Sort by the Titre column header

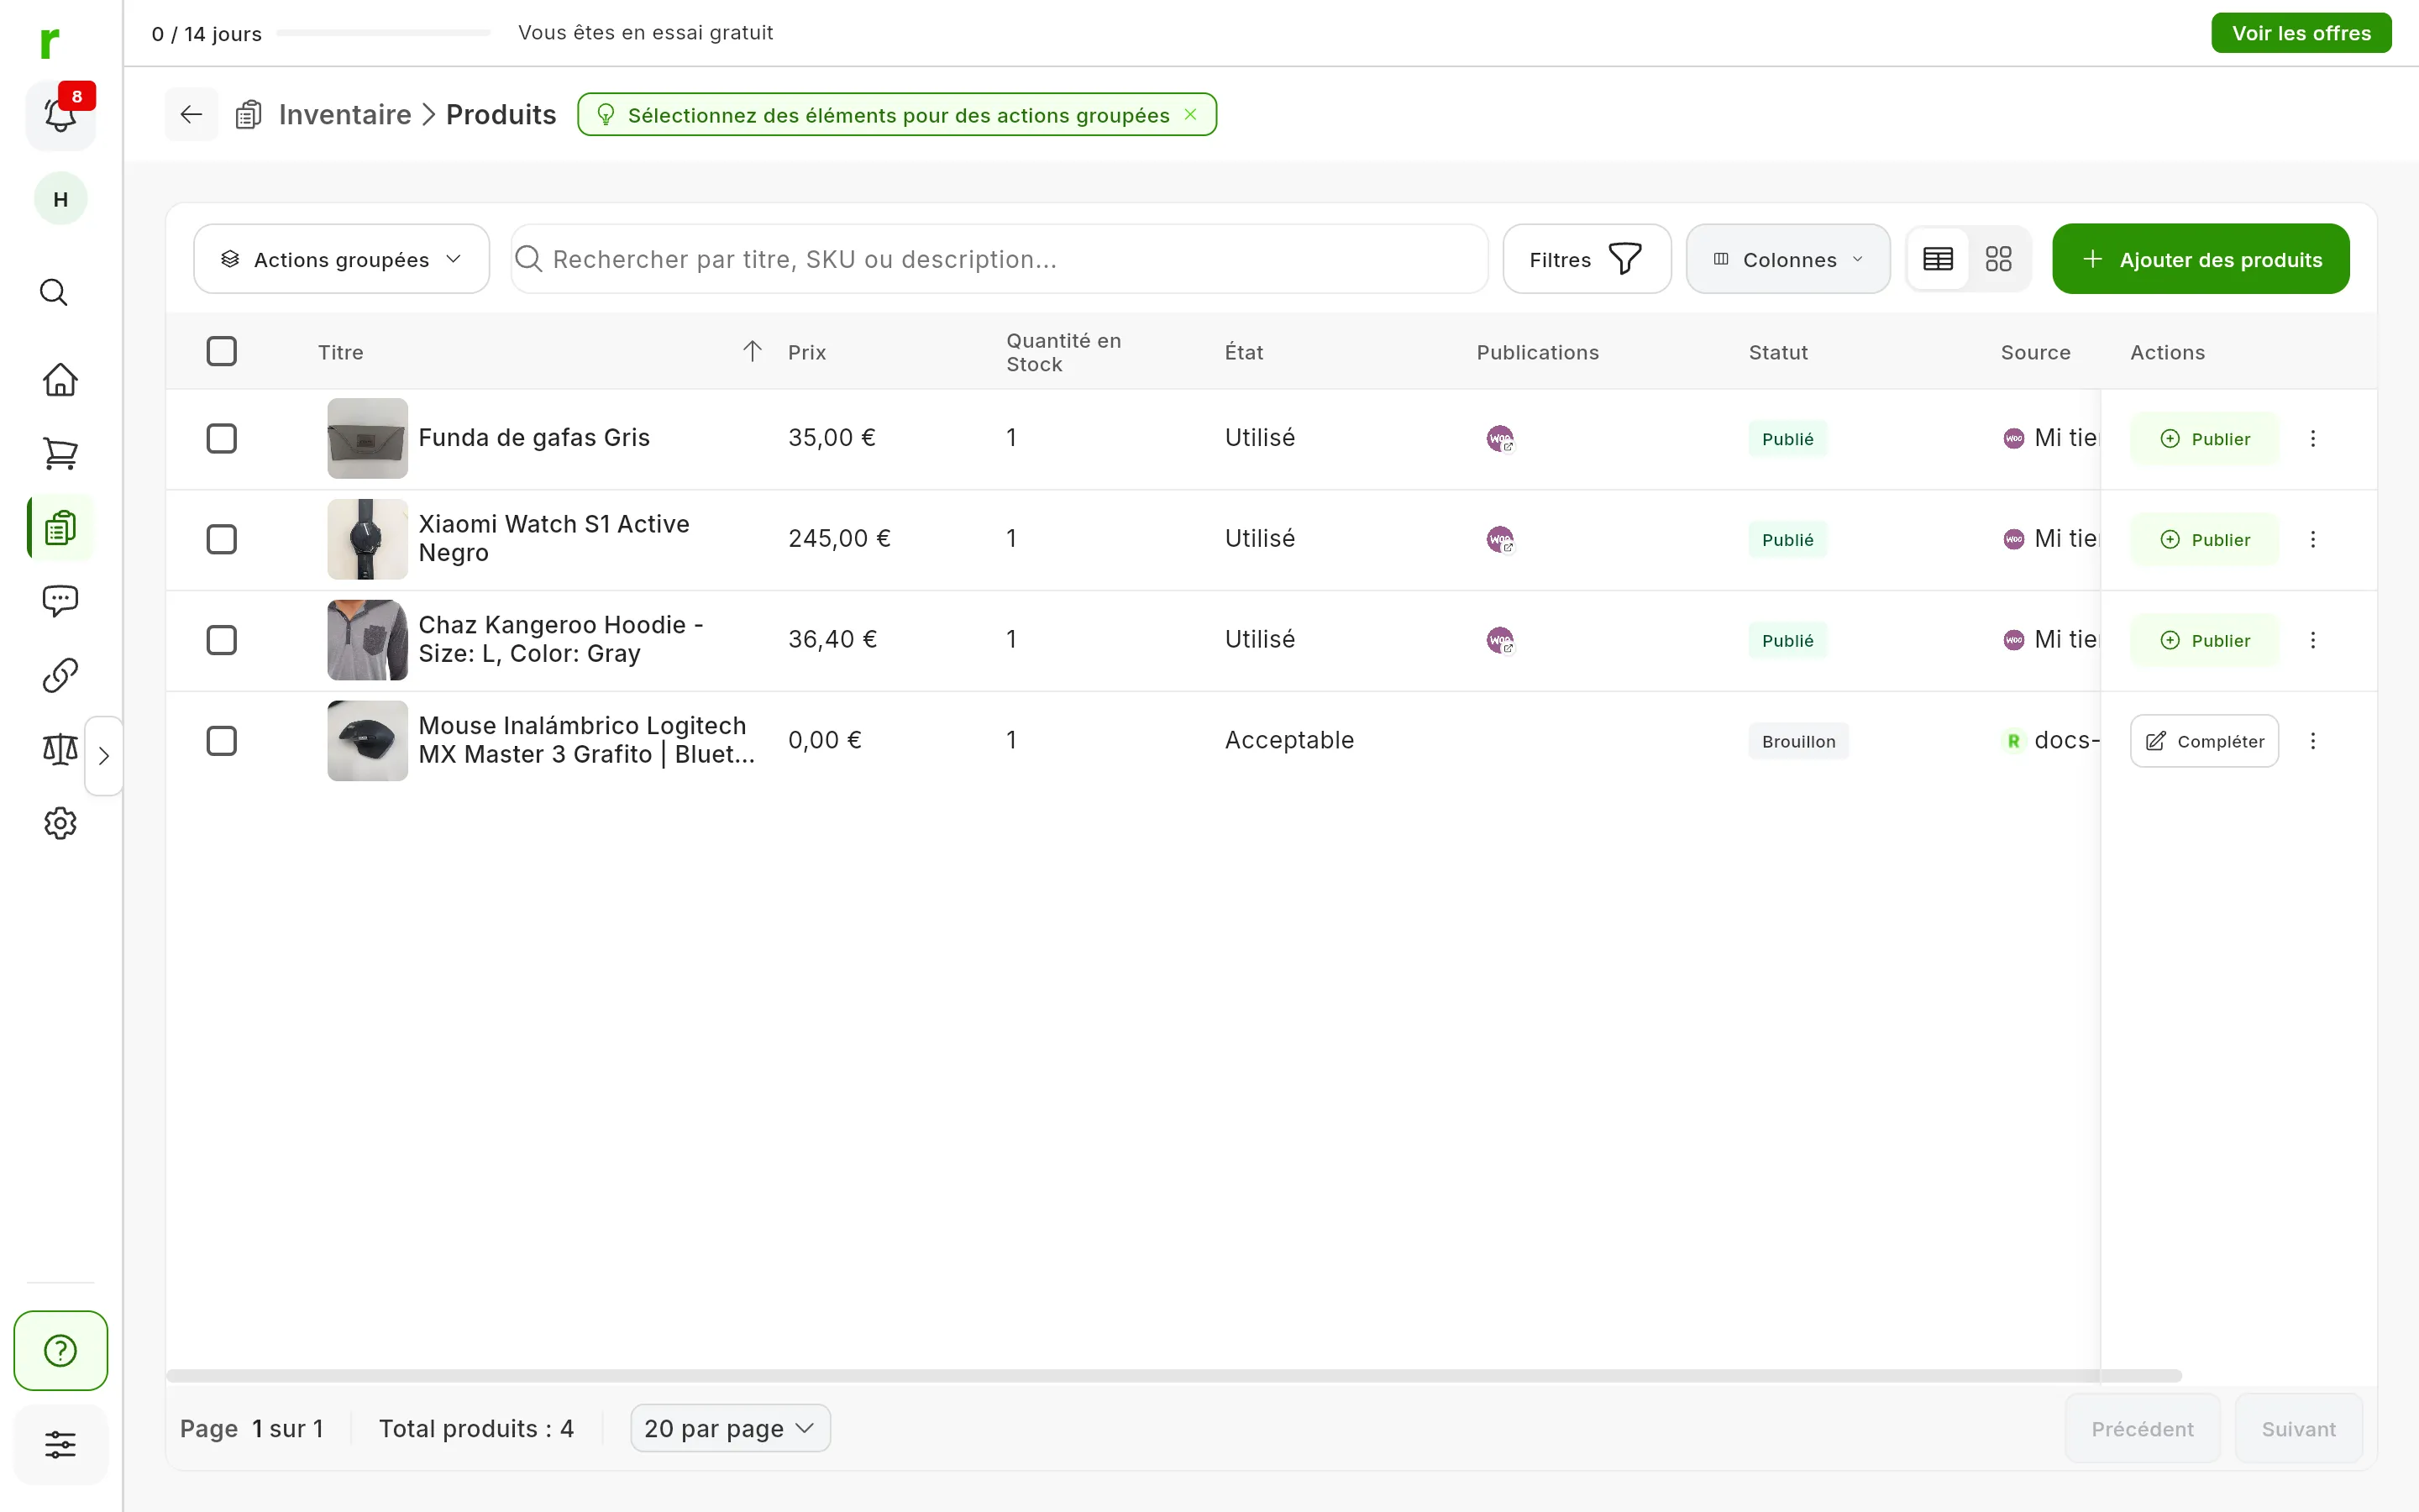[x=341, y=352]
